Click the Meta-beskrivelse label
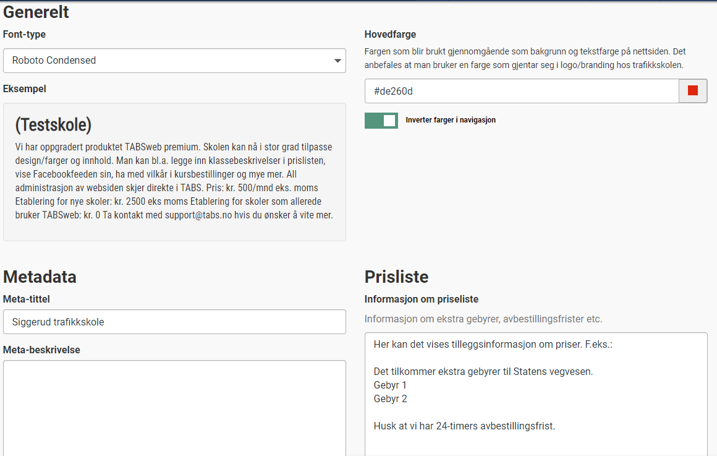Viewport: 717px width, 456px height. [x=41, y=350]
